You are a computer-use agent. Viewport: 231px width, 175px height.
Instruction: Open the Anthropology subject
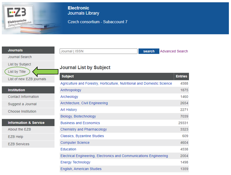click(71, 90)
